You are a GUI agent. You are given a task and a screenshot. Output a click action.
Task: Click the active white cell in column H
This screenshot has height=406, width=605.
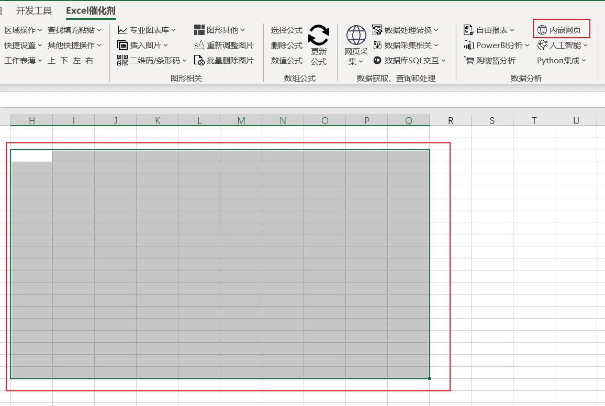click(31, 156)
